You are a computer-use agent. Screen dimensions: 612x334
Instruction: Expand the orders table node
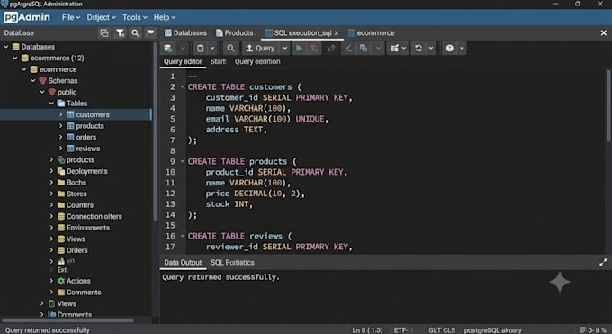[x=60, y=137]
